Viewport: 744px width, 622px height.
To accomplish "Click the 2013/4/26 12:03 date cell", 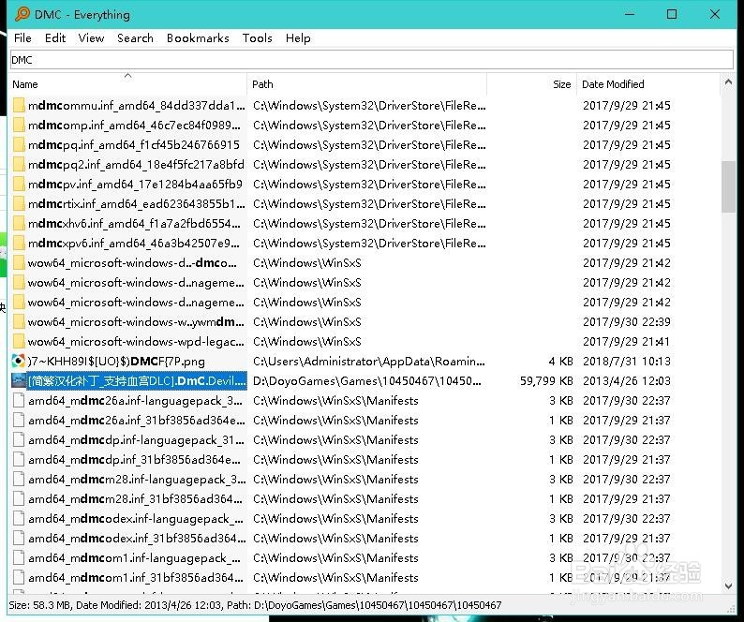I will pyautogui.click(x=627, y=381).
